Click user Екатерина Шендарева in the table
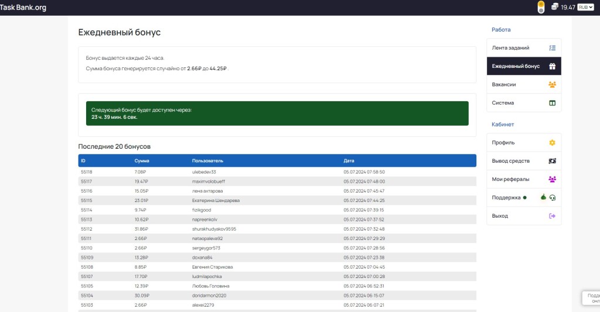Image resolution: width=600 pixels, height=312 pixels. pos(216,201)
